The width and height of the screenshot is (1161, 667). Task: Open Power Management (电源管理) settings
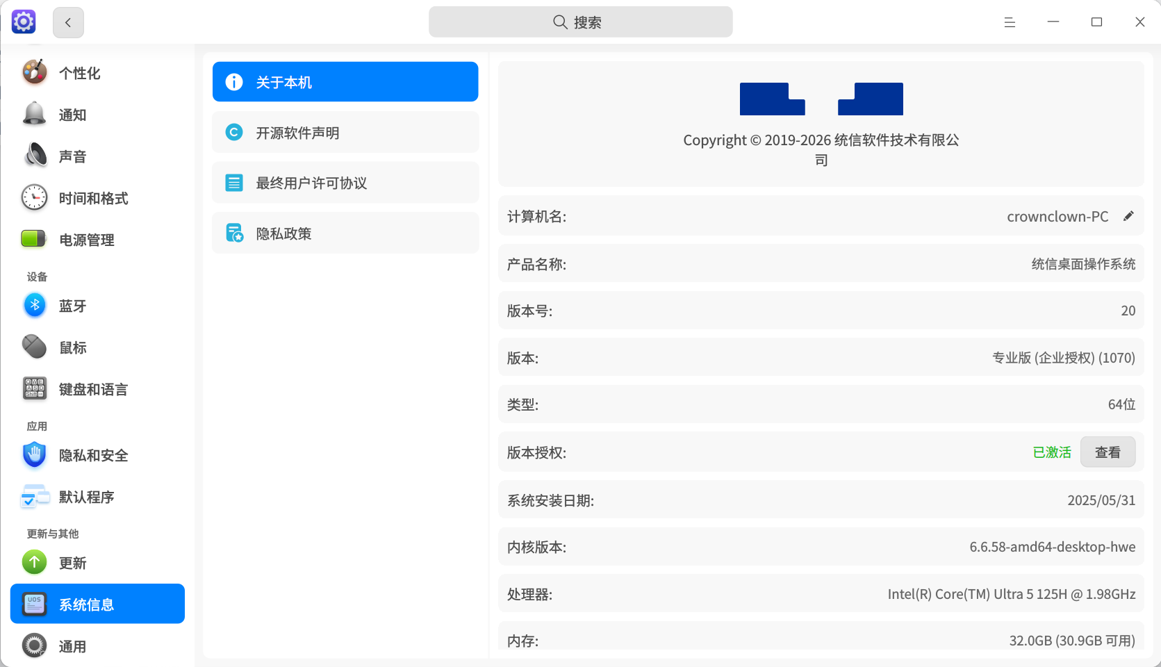click(97, 240)
